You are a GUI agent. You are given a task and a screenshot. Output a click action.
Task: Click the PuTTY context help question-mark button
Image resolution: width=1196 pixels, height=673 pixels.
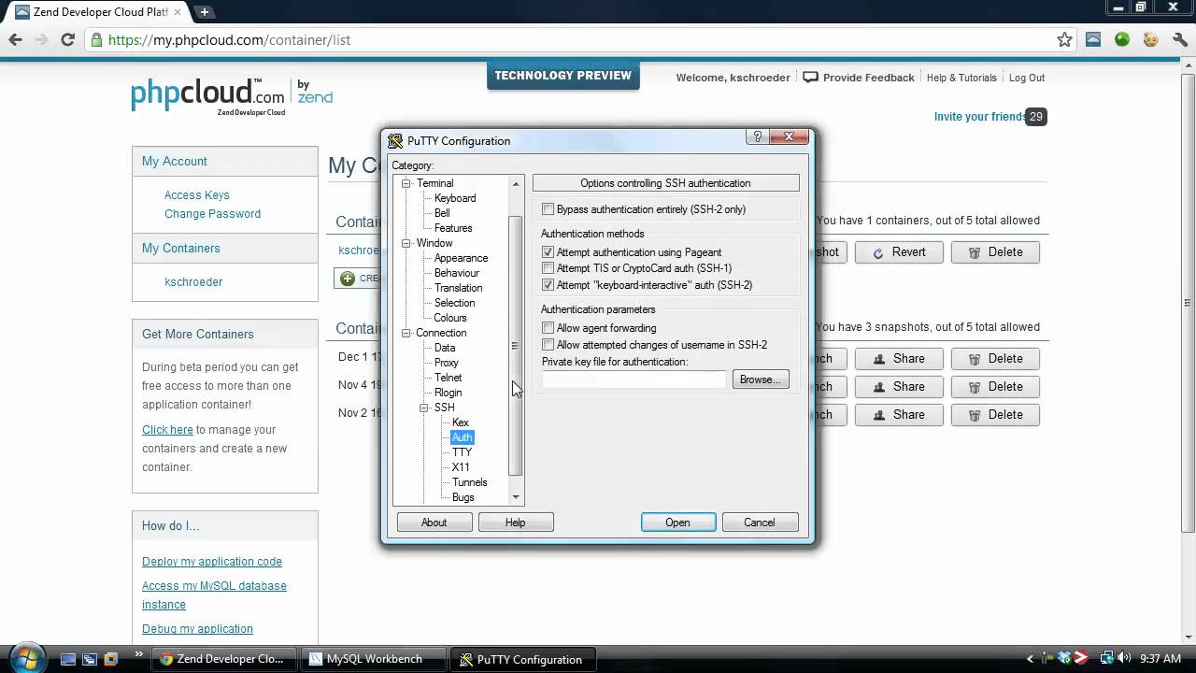[758, 136]
